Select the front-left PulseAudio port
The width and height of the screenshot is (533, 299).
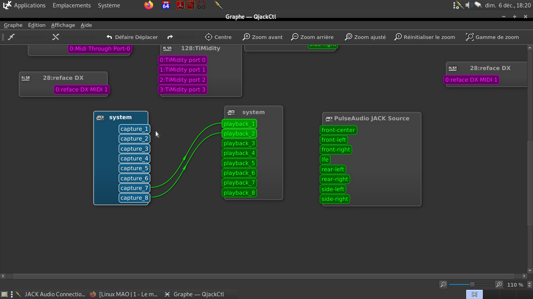coord(334,140)
